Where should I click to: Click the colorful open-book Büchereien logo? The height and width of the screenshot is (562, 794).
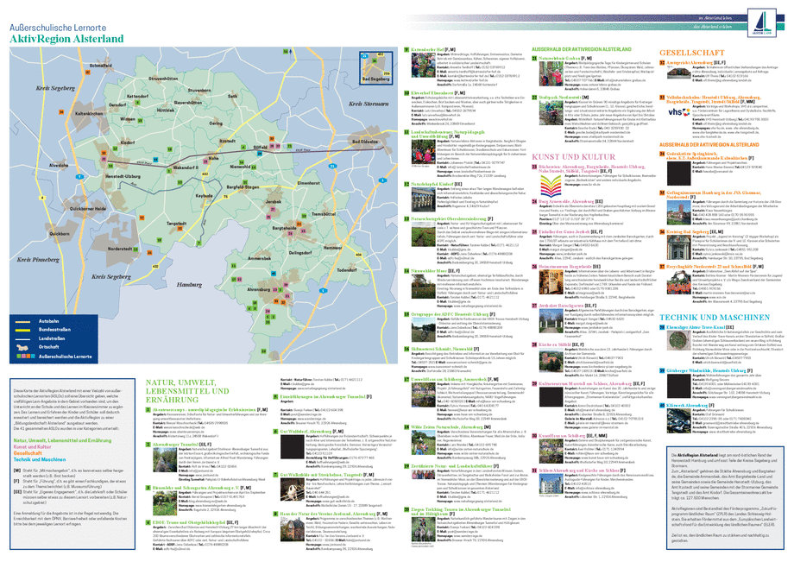click(x=551, y=186)
